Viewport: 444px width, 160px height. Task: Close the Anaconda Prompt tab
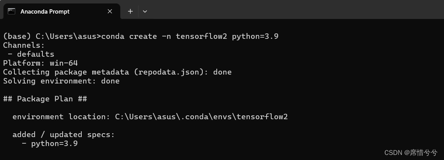(x=110, y=11)
